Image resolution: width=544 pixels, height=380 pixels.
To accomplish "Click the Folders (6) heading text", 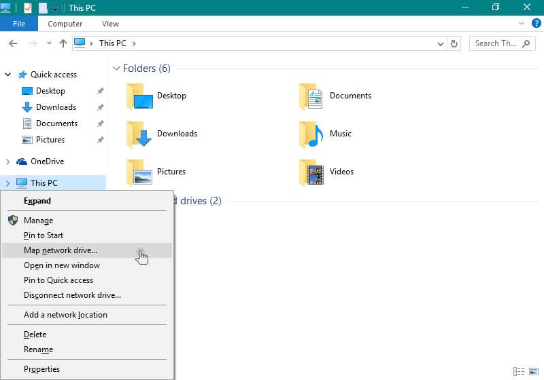I will click(146, 68).
